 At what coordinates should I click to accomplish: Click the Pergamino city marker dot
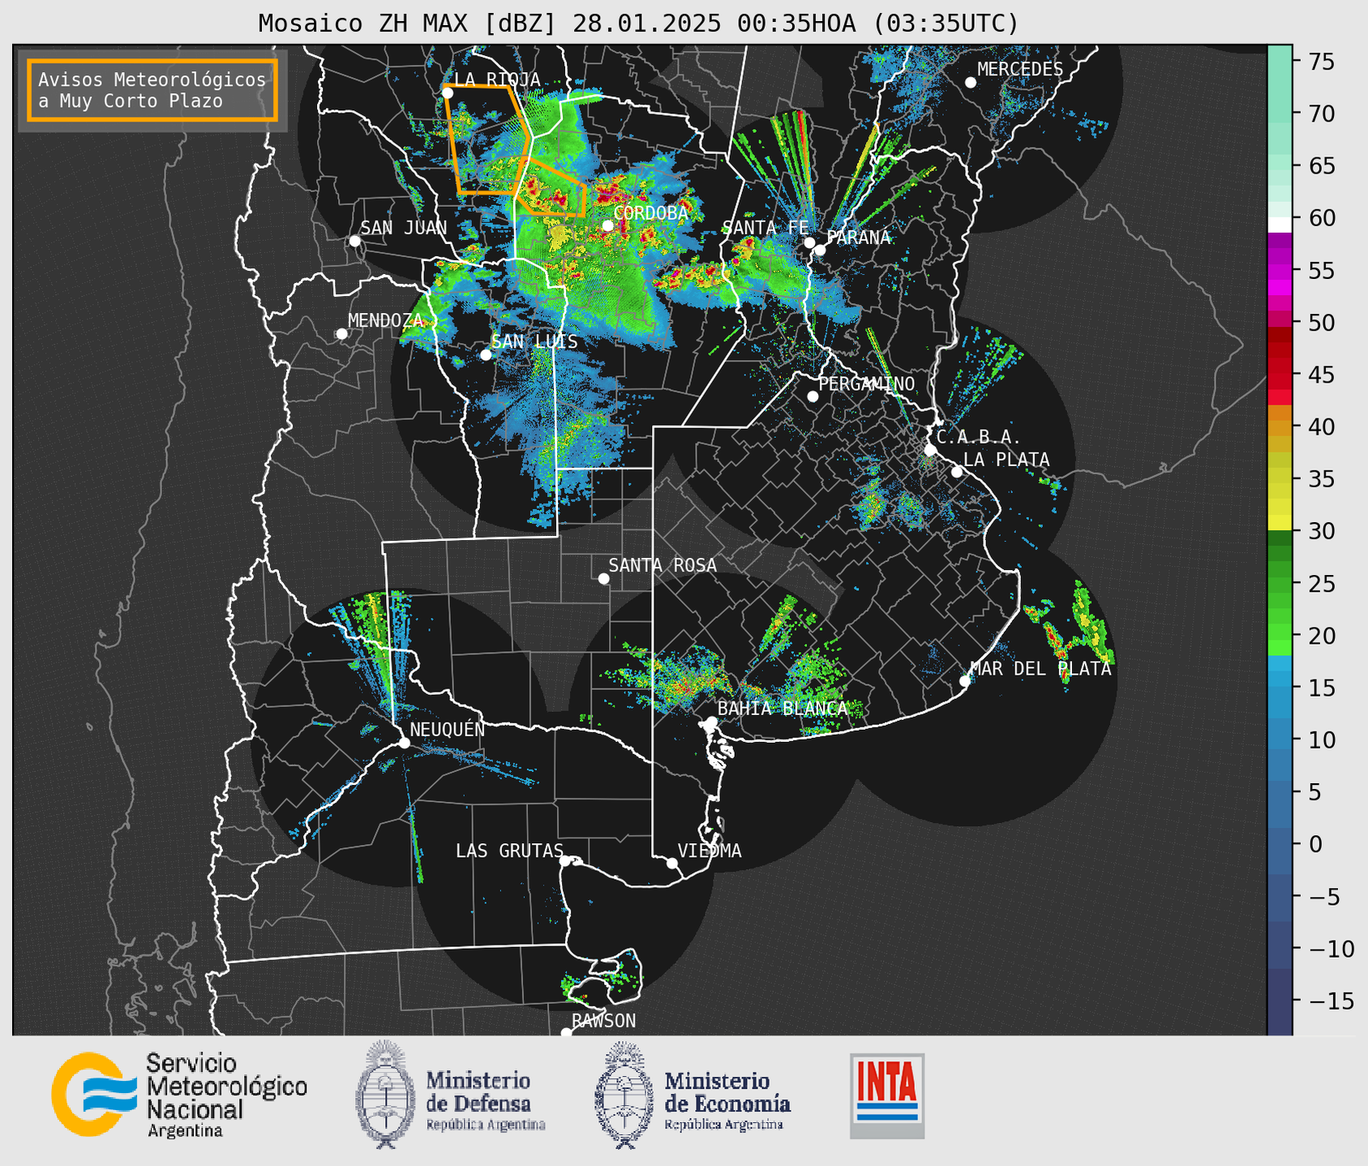[813, 397]
